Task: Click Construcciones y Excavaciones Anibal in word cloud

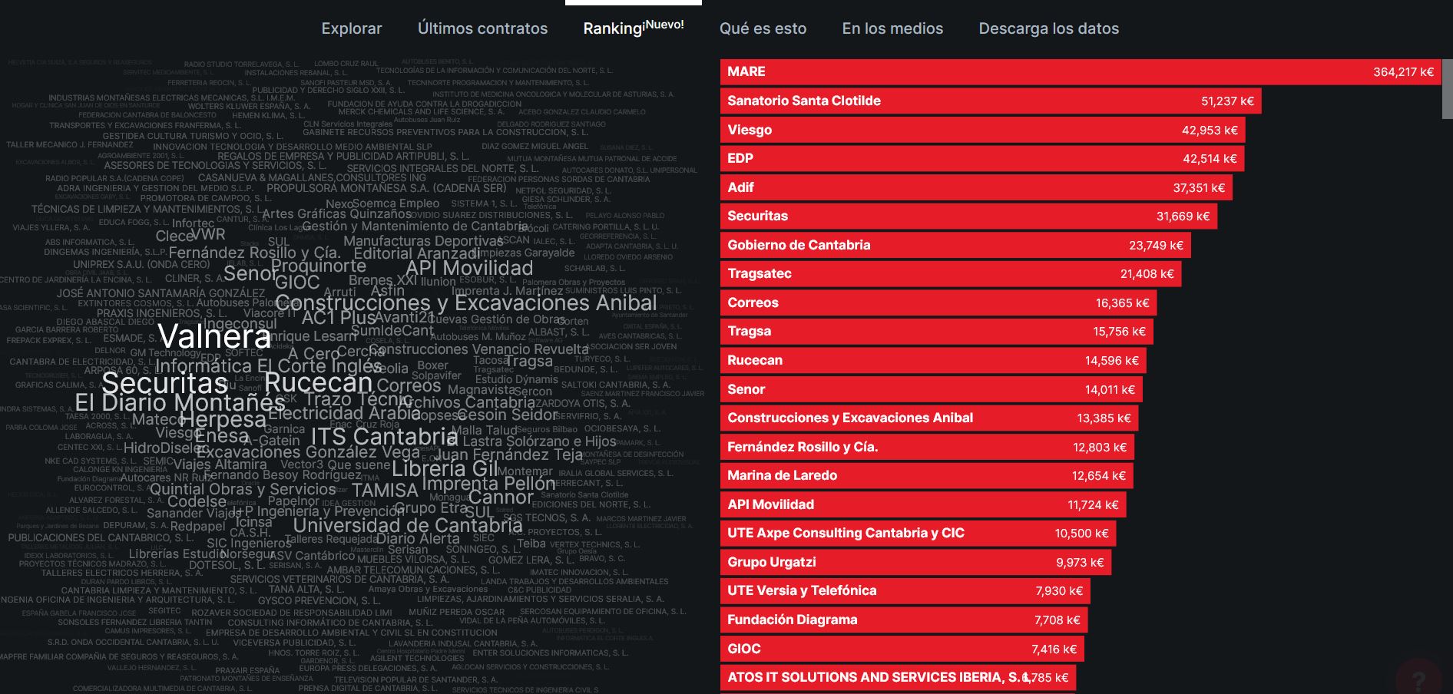Action: [466, 302]
